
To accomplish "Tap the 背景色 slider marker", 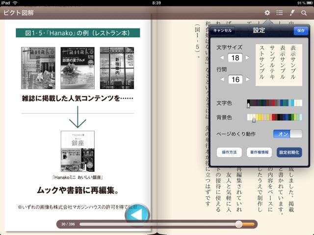I will 254,119.
